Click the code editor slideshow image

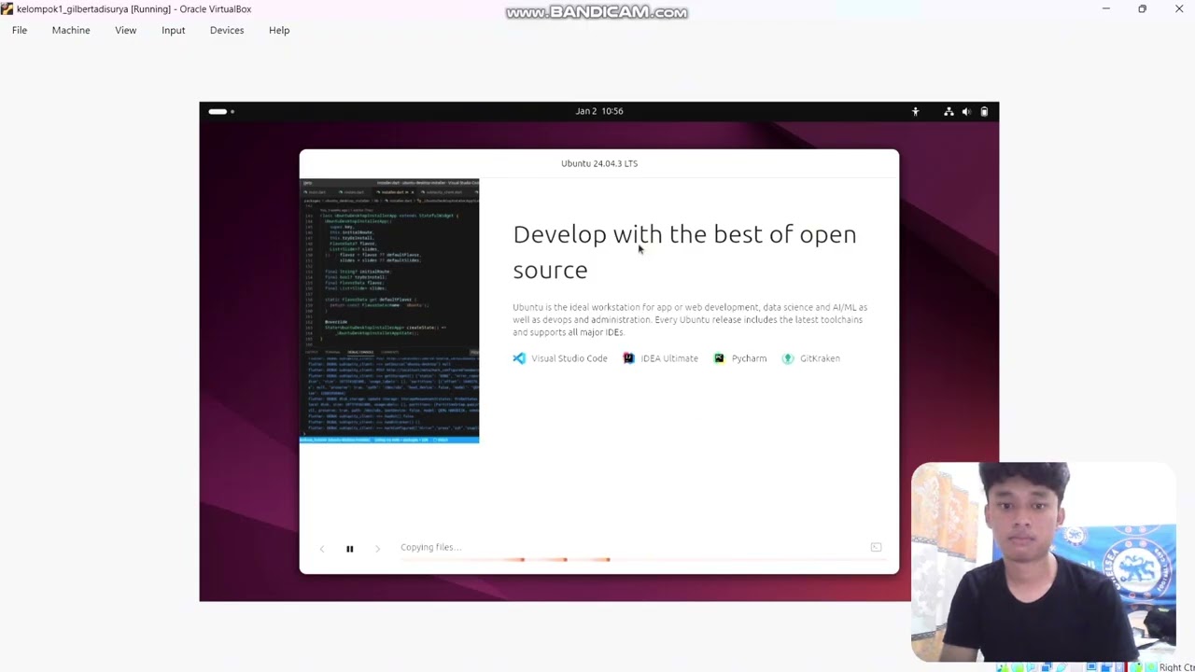pyautogui.click(x=389, y=311)
